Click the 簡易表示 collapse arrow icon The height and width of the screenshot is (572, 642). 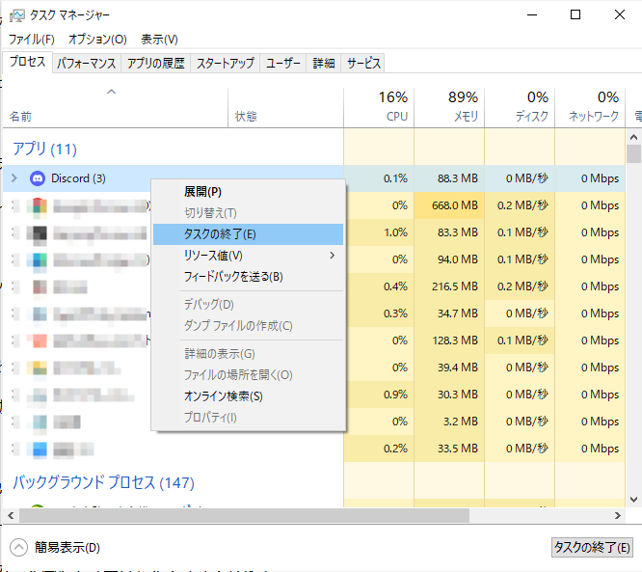pos(18,548)
